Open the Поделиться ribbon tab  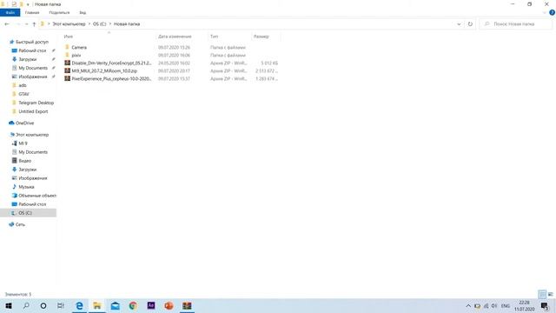pyautogui.click(x=59, y=13)
